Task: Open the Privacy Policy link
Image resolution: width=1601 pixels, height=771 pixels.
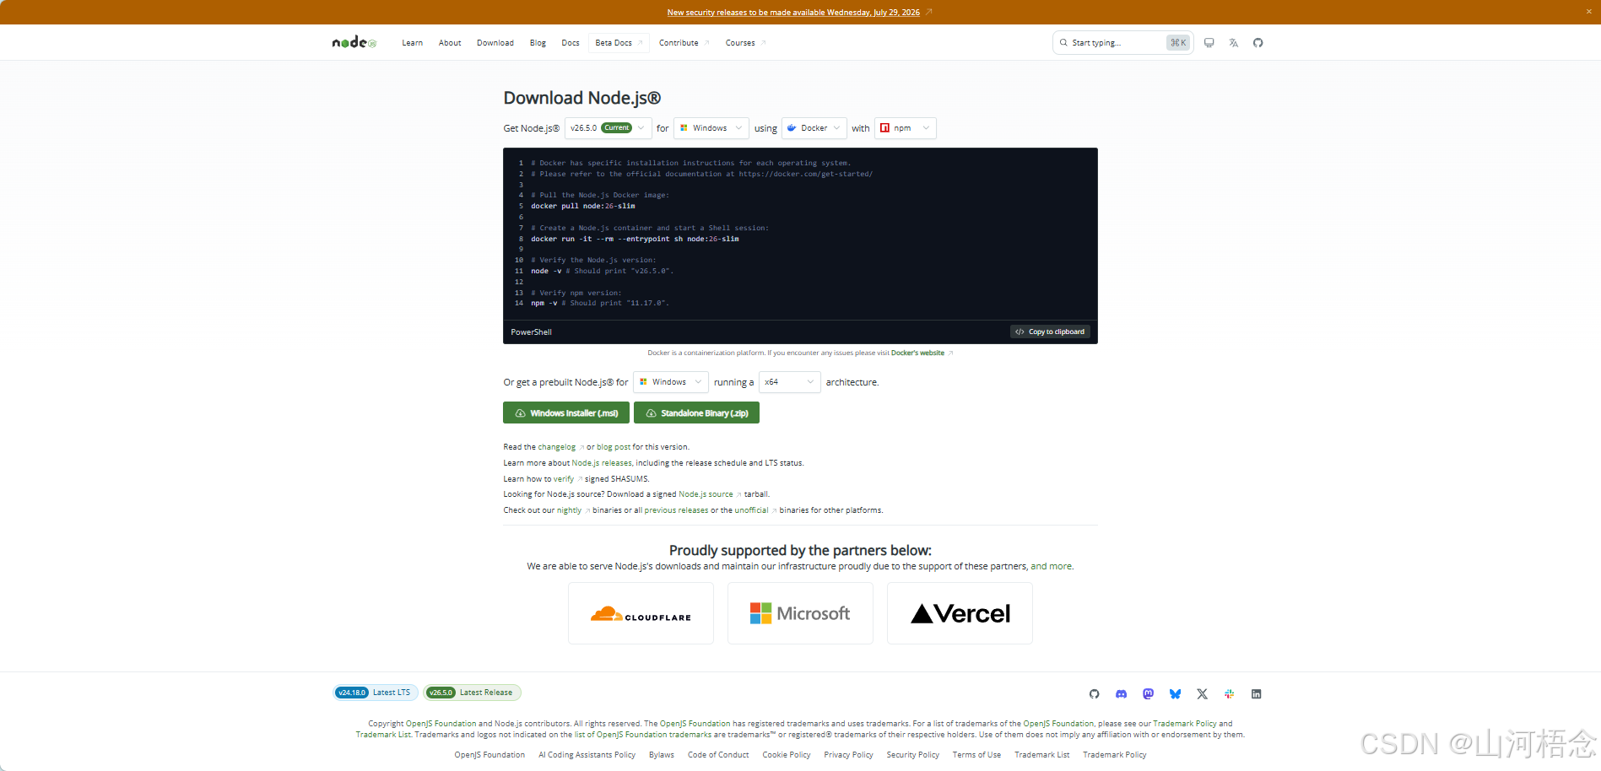Action: [x=848, y=755]
